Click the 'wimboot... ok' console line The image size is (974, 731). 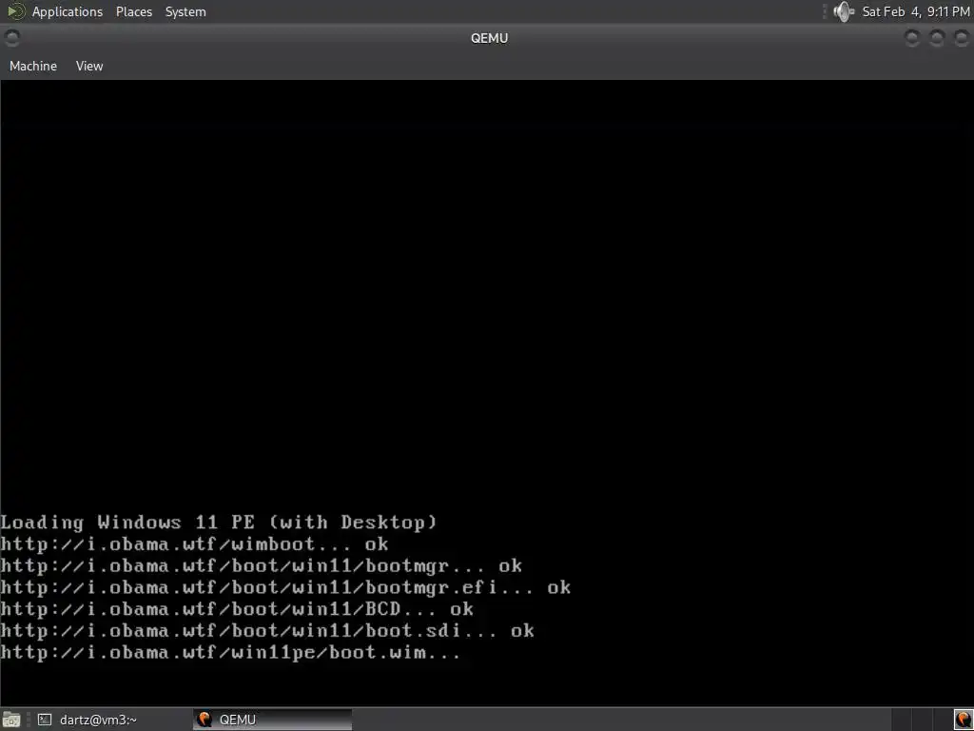(194, 543)
